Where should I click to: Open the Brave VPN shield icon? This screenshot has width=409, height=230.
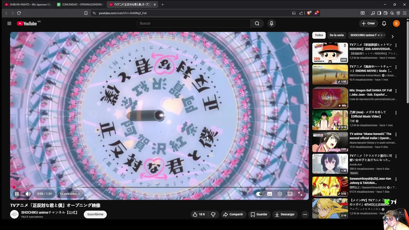coord(398,13)
